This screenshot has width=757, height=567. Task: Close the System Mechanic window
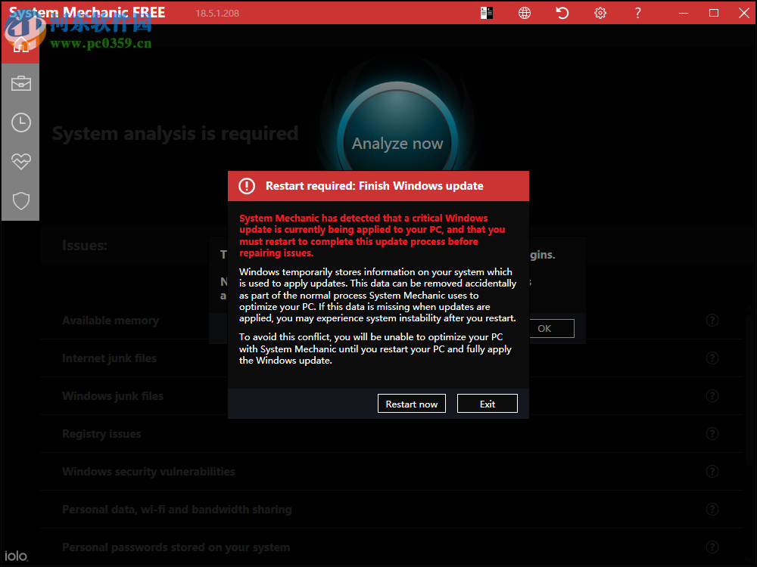coord(744,13)
